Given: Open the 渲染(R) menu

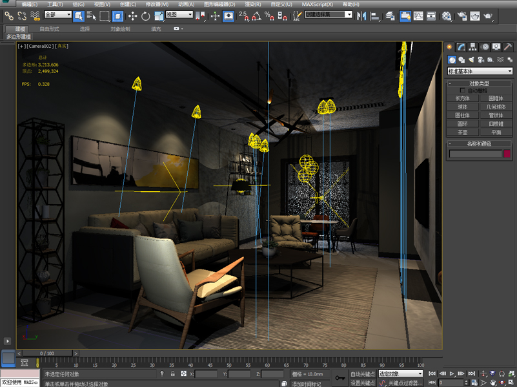Looking at the screenshot, I should (253, 5).
